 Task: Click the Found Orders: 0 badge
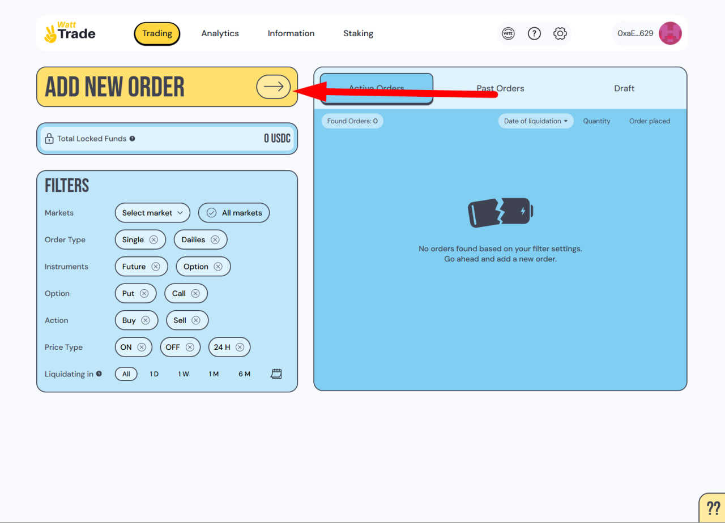tap(352, 121)
